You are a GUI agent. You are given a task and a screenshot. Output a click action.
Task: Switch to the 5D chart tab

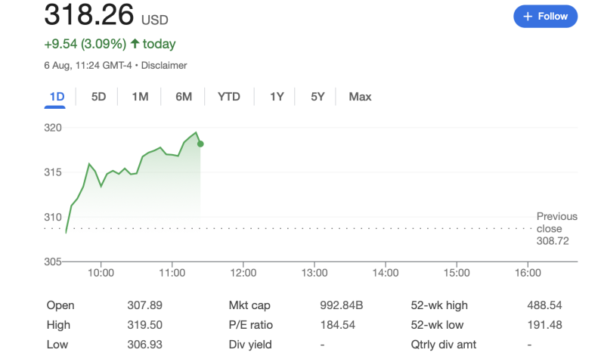[98, 97]
